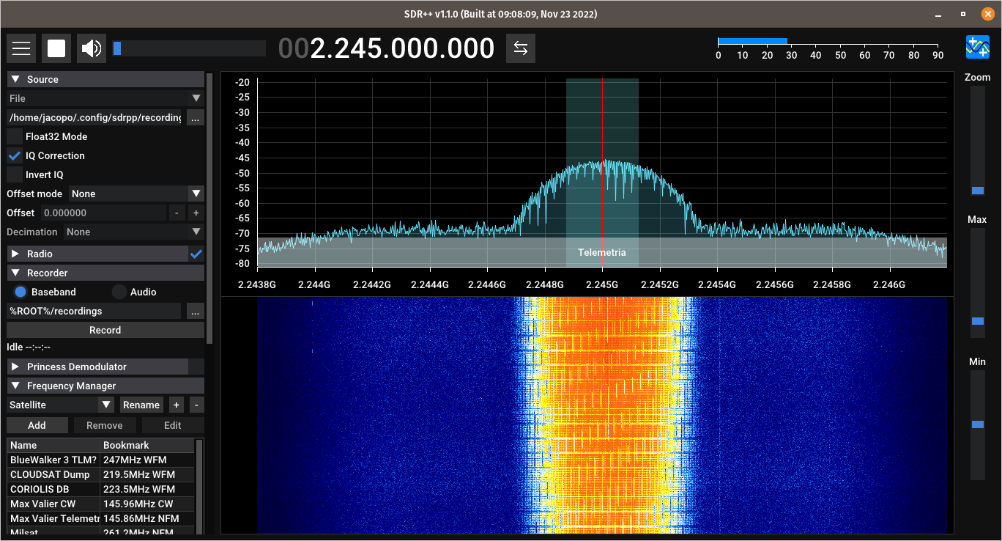The image size is (1002, 541).
Task: Uncheck the IQ Correction checkbox
Action: (x=15, y=155)
